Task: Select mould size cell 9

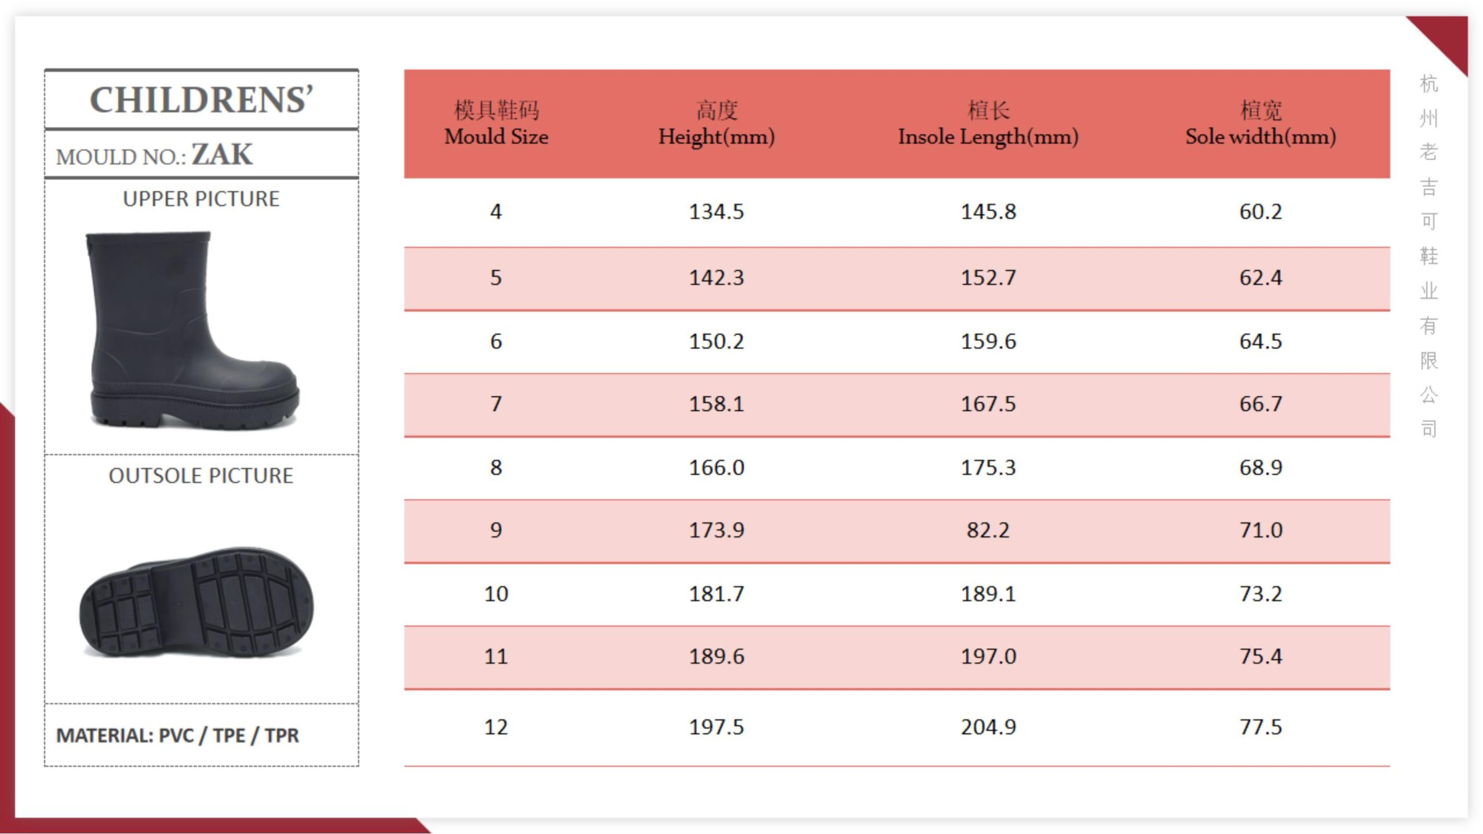Action: [x=496, y=530]
